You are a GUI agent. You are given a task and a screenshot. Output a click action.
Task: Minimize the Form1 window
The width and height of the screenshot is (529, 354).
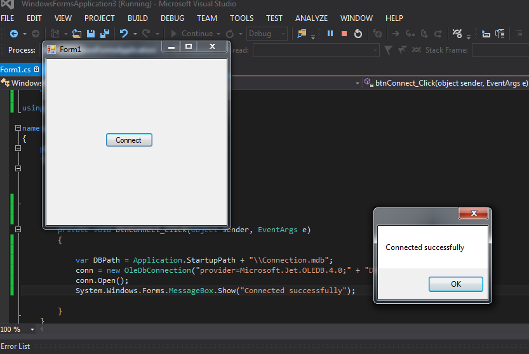[x=171, y=47]
